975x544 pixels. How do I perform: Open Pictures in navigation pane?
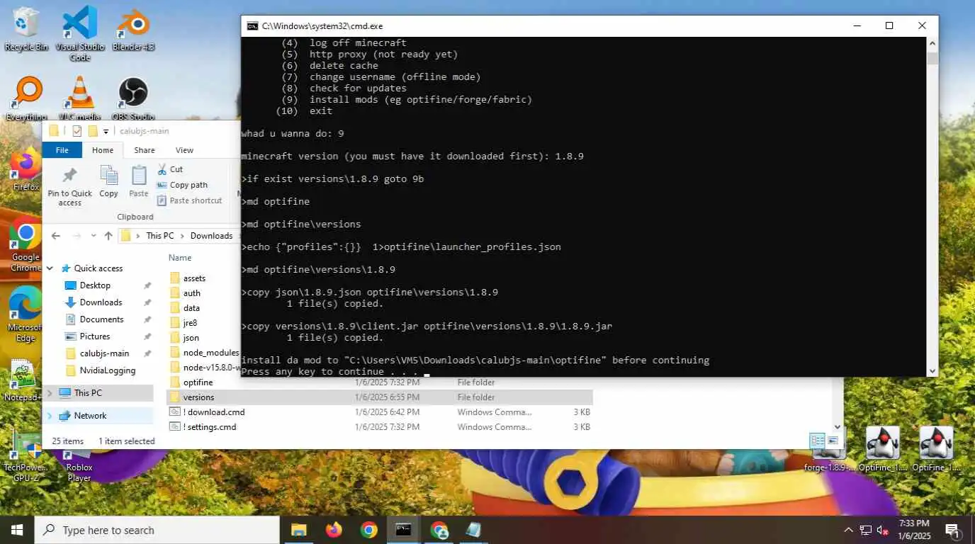(x=95, y=336)
